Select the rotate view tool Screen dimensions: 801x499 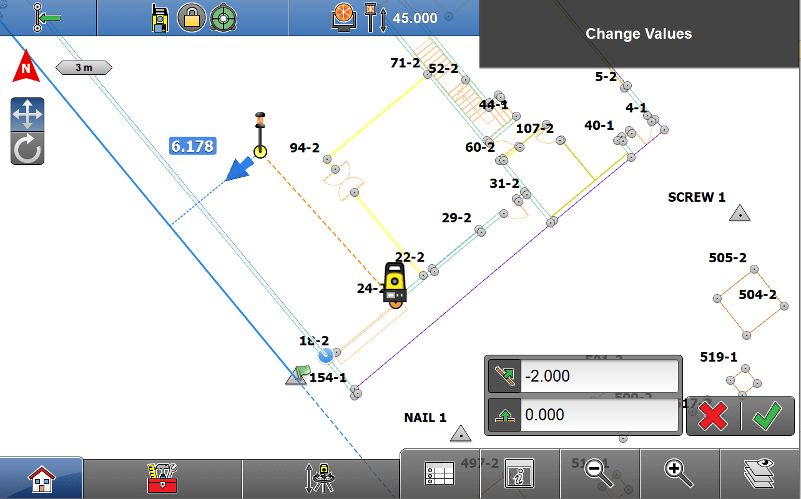27,149
